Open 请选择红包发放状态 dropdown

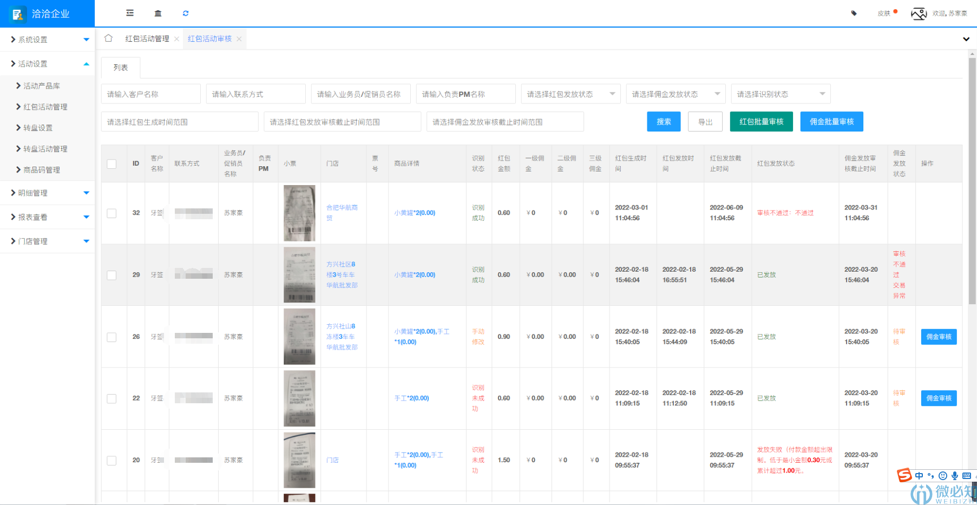[x=571, y=94]
